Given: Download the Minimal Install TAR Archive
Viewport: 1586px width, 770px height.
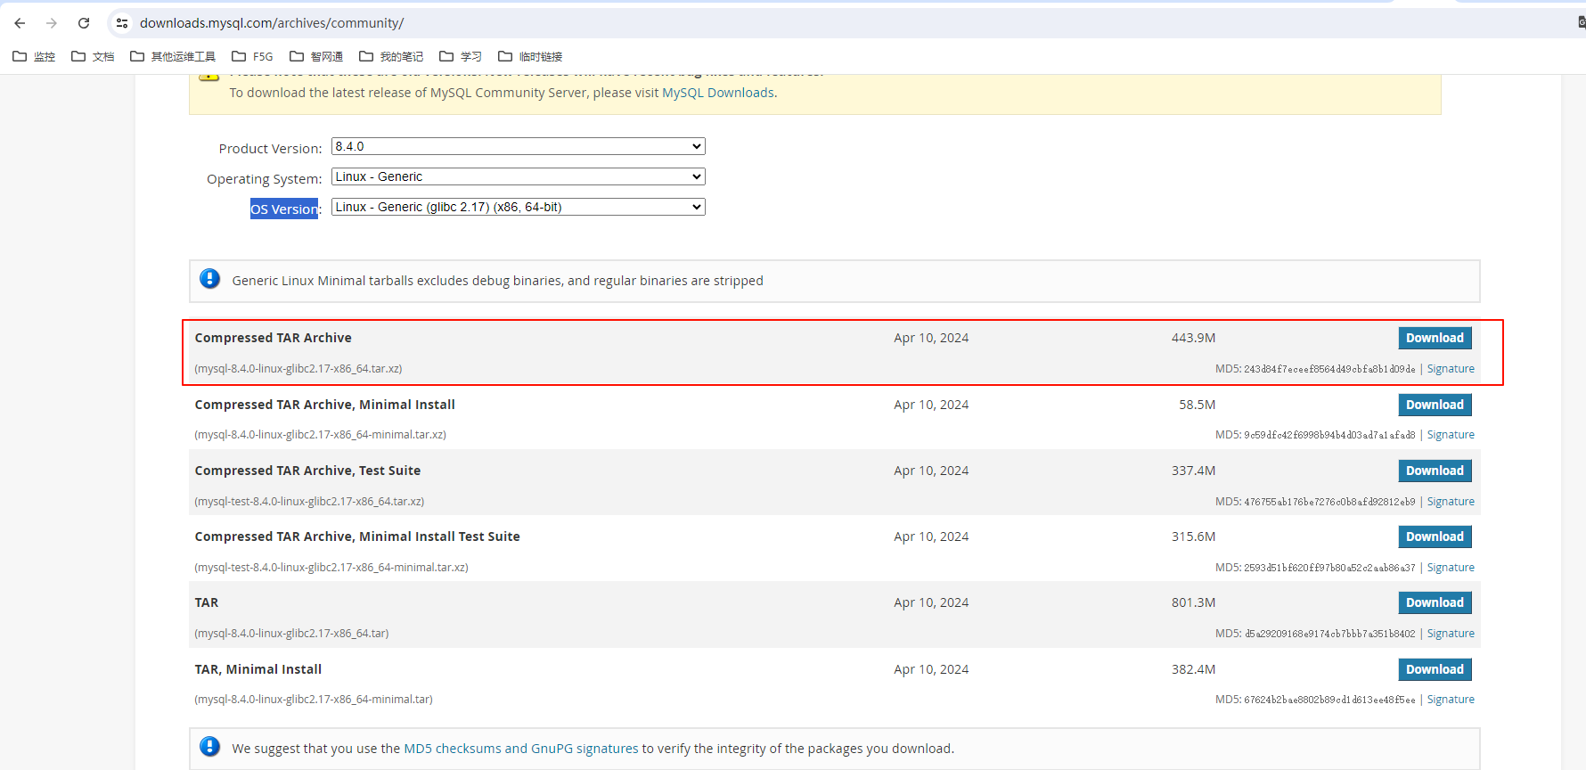Looking at the screenshot, I should coord(1435,405).
